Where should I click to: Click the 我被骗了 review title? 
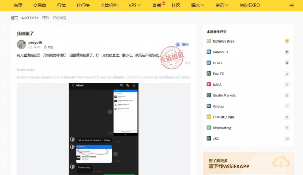pyautogui.click(x=25, y=34)
